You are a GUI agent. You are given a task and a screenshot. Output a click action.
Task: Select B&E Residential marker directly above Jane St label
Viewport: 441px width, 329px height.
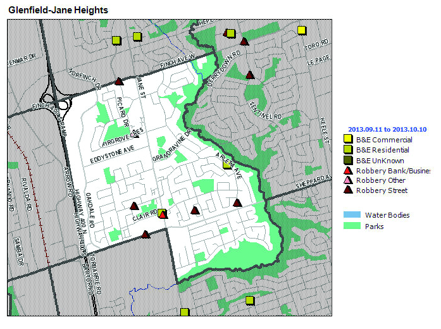tap(137, 37)
